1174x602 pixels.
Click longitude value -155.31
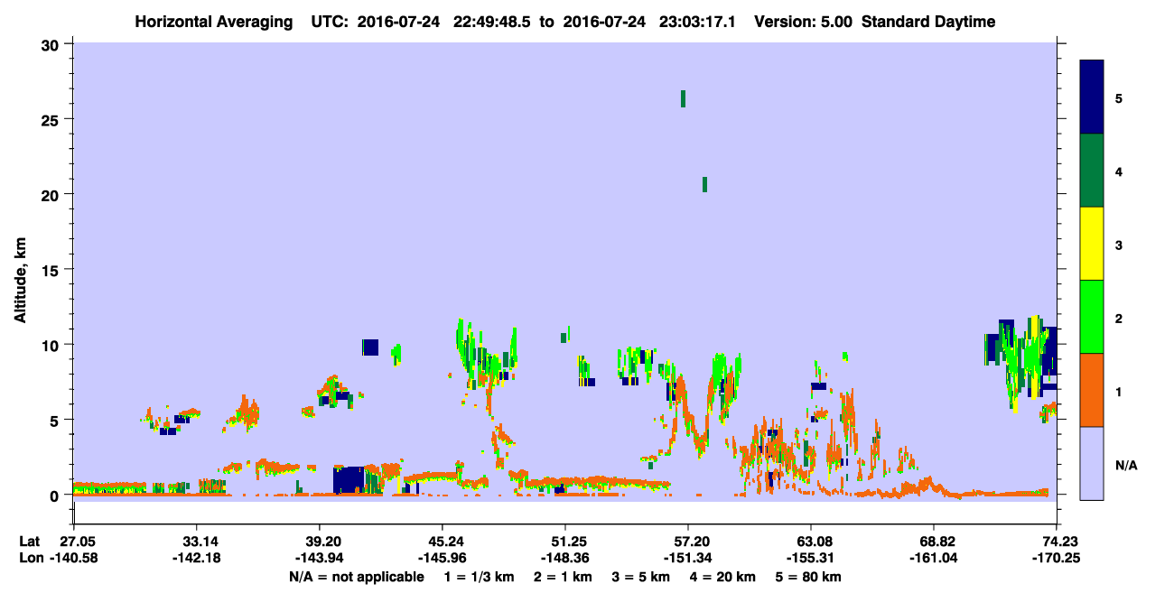(x=811, y=558)
